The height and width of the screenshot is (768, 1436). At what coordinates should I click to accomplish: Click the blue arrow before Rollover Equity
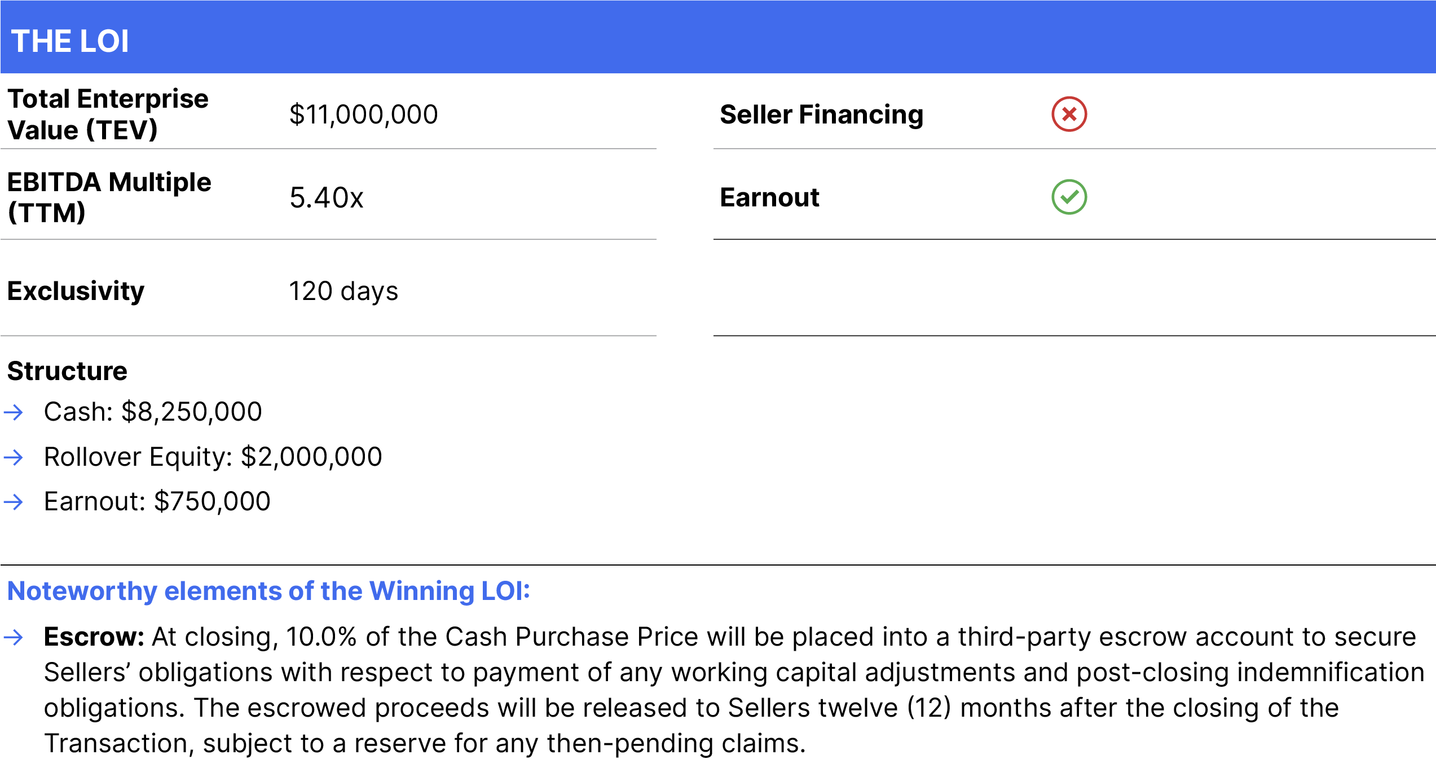(14, 457)
